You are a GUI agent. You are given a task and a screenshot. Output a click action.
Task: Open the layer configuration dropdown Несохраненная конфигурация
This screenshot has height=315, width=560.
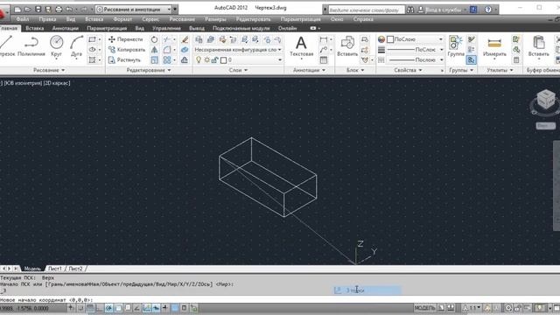point(238,50)
